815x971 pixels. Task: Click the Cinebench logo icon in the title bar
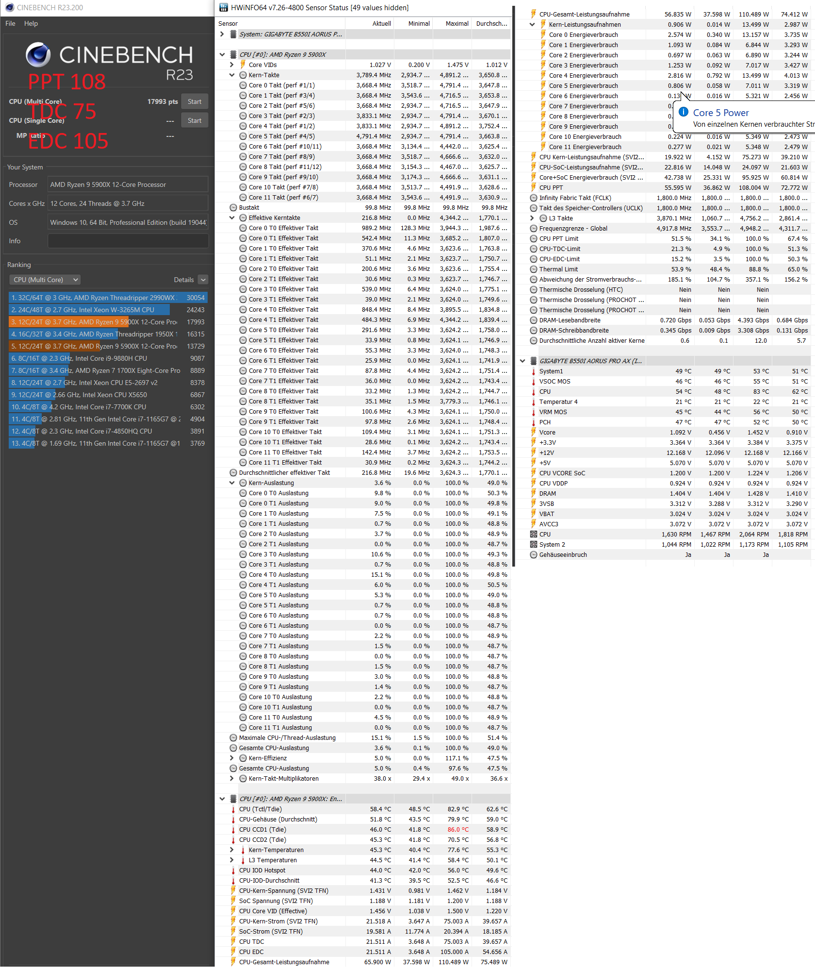click(9, 7)
